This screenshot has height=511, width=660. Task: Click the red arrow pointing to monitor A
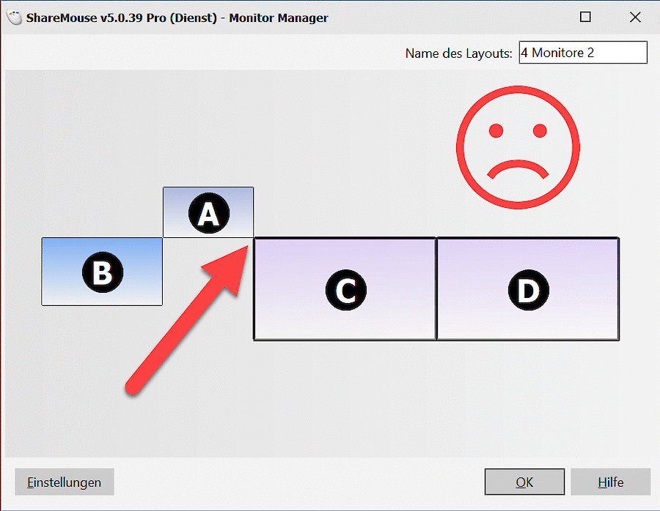tap(187, 320)
